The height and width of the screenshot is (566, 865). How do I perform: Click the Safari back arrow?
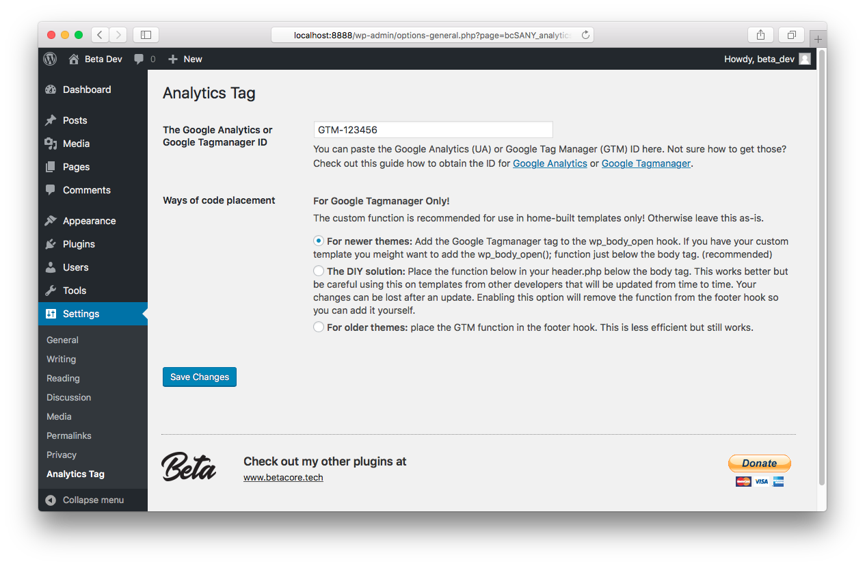pos(101,35)
